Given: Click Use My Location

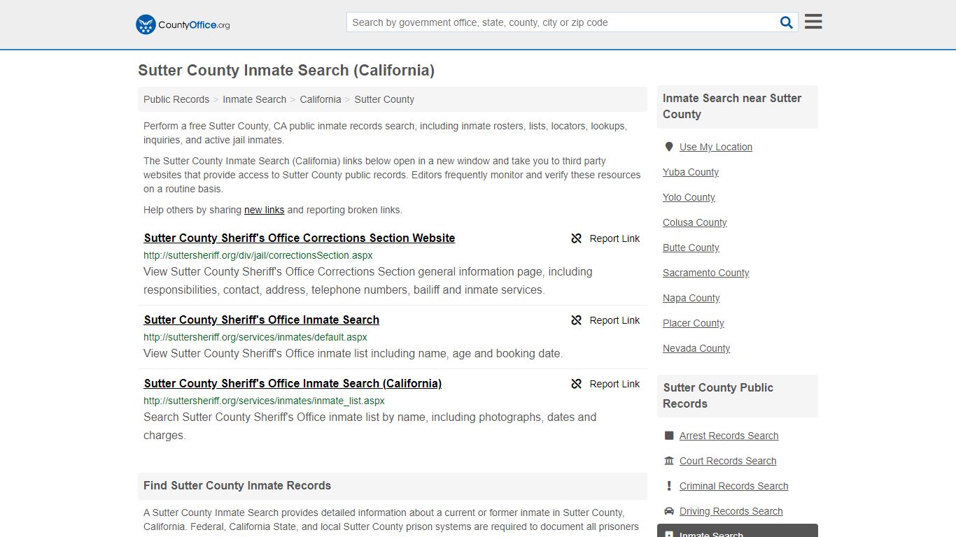Looking at the screenshot, I should coord(716,147).
